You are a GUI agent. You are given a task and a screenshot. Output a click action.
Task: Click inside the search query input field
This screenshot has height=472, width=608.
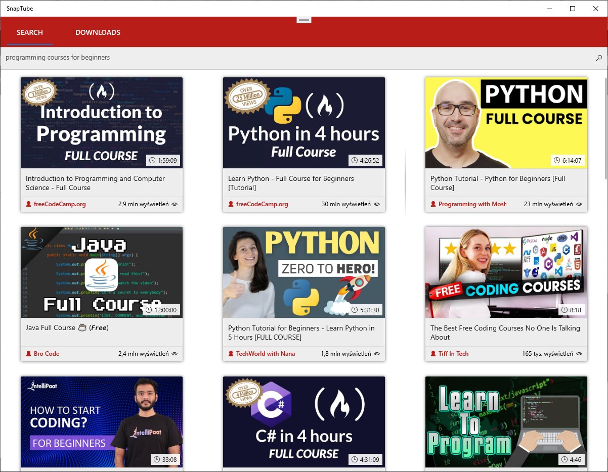click(x=202, y=57)
